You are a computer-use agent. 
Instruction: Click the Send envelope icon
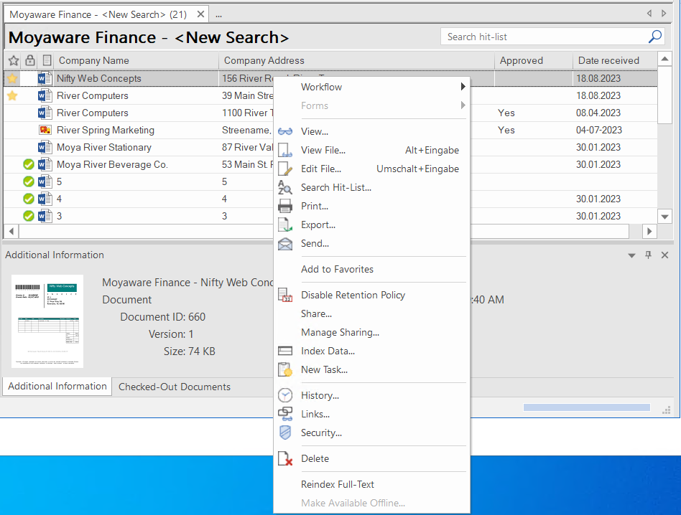click(285, 244)
